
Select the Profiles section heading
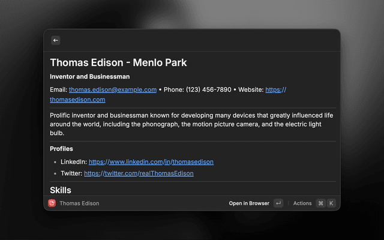(x=61, y=149)
